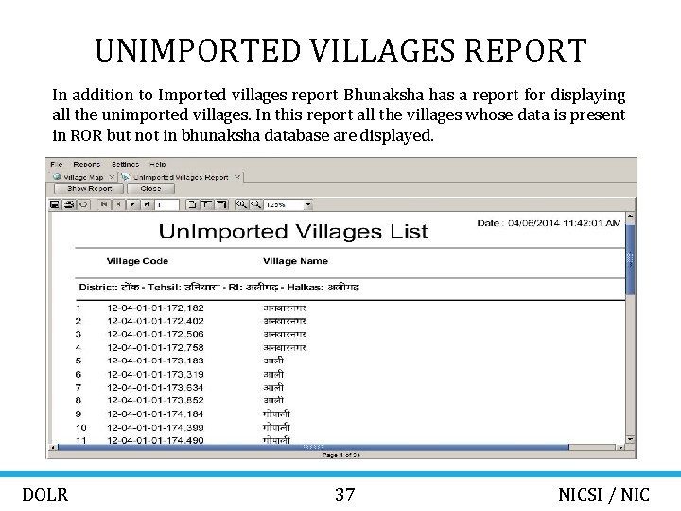681x511 pixels.
Task: Select the Fit Page view icon
Action: [x=207, y=204]
